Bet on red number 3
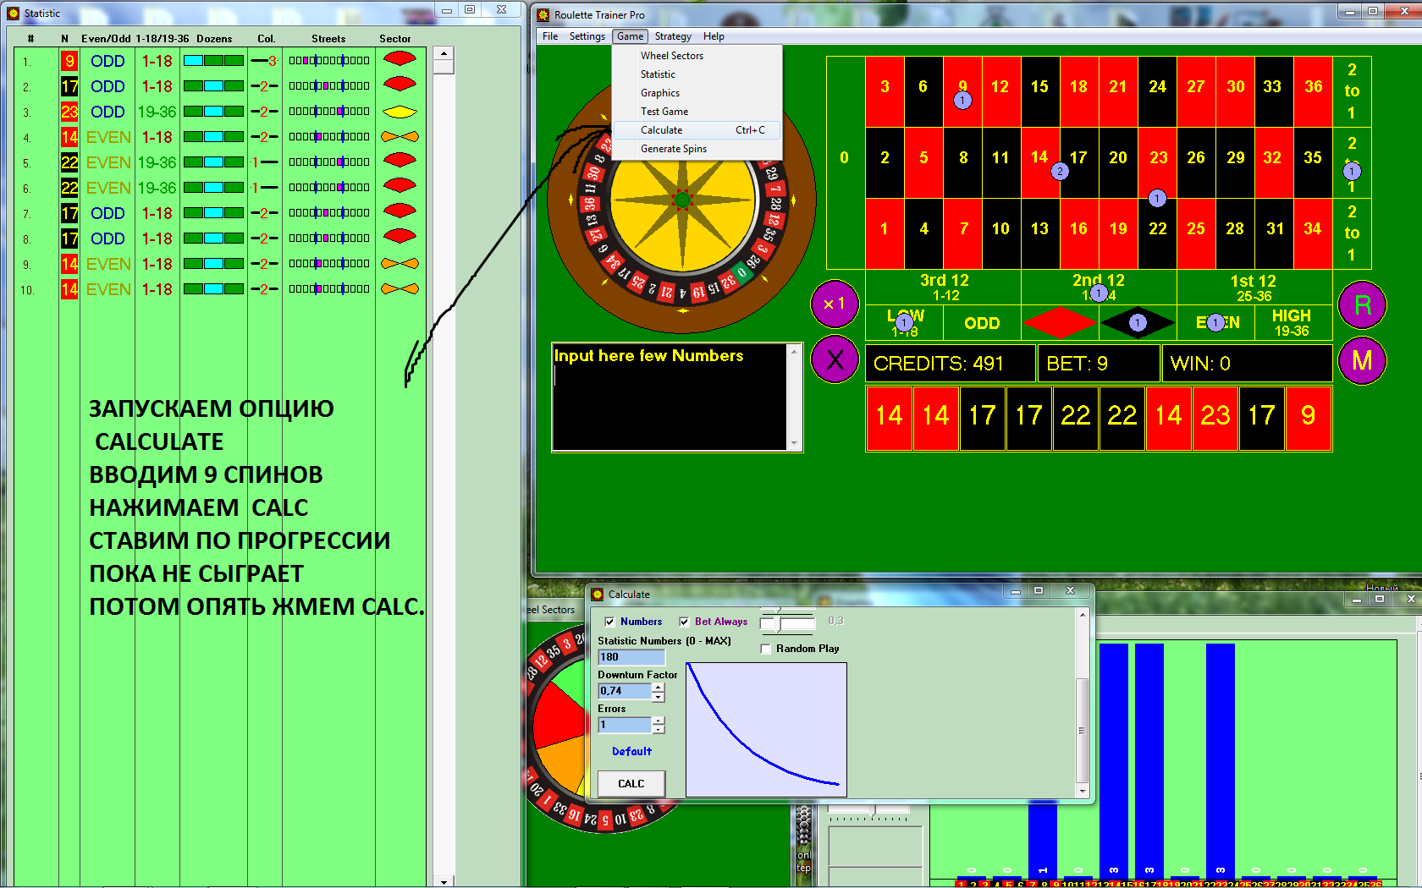Viewport: 1422px width, 888px height. pyautogui.click(x=885, y=87)
